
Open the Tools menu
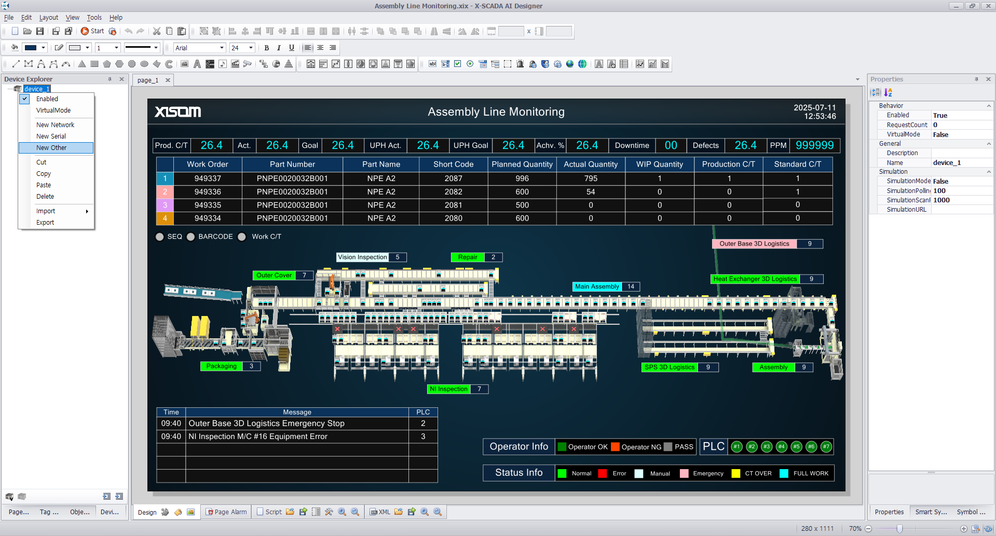pyautogui.click(x=94, y=18)
